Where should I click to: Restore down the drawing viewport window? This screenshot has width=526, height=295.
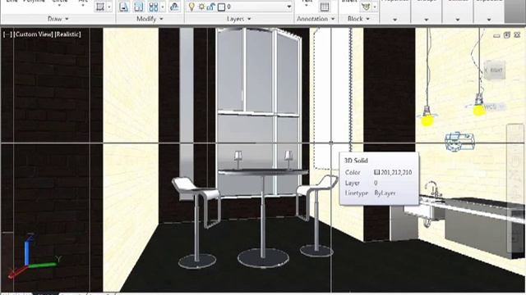pyautogui.click(x=507, y=34)
